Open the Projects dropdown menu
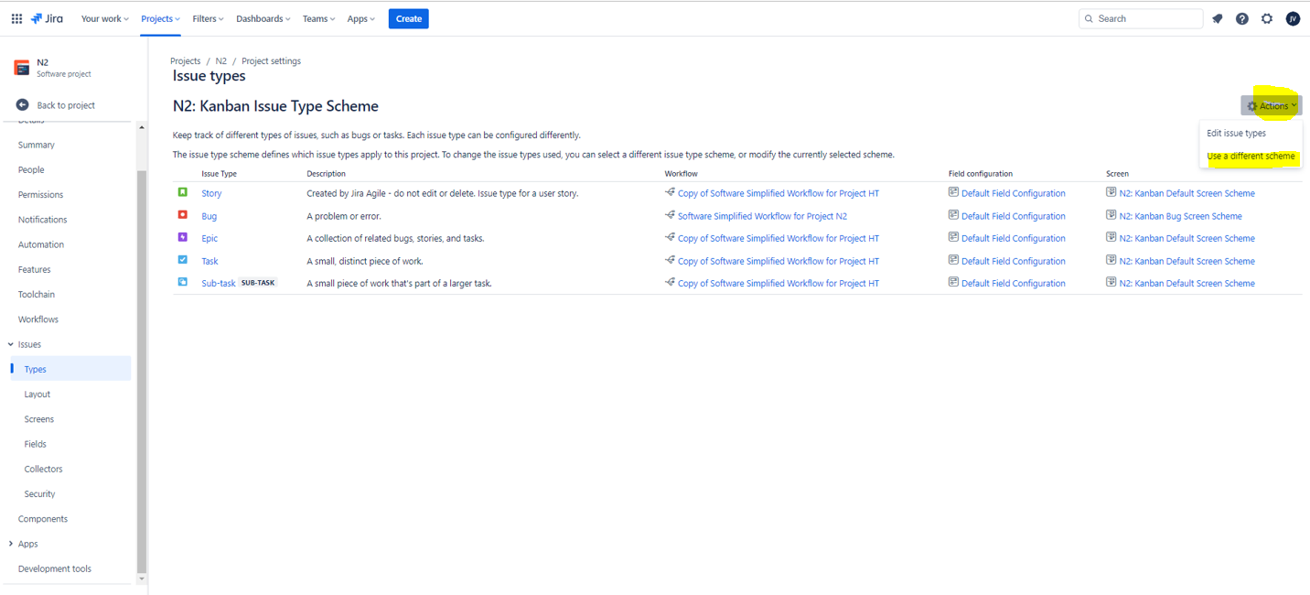The width and height of the screenshot is (1310, 595). [x=159, y=17]
